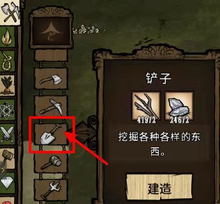
Task: Click the yellow chevron arrow on left edge
Action: pos(3,170)
